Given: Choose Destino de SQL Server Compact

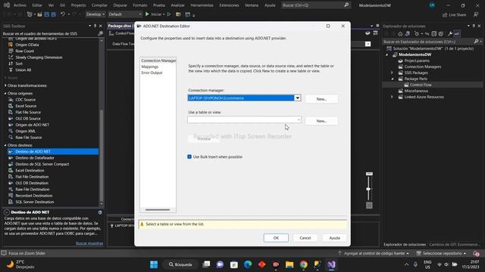Looking at the screenshot, I should click(42, 164).
